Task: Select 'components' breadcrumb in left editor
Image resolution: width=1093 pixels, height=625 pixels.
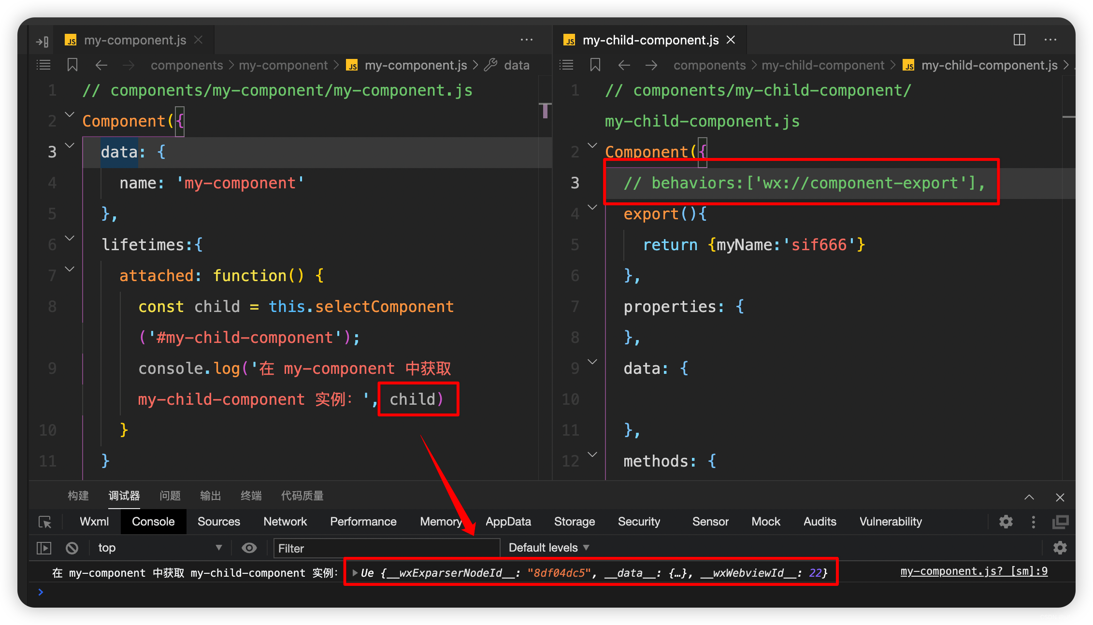Action: (187, 65)
